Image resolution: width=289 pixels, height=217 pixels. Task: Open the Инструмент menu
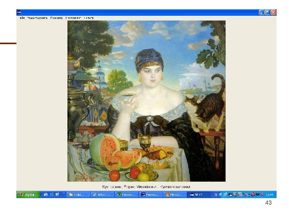tap(73, 18)
